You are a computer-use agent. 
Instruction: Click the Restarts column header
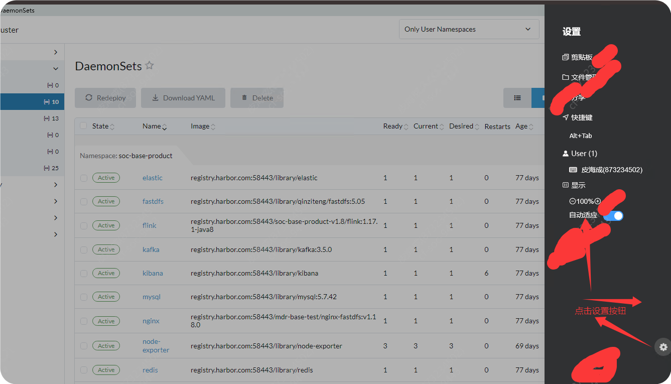(497, 126)
